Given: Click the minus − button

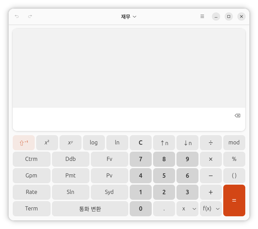Looking at the screenshot, I should click(211, 176).
